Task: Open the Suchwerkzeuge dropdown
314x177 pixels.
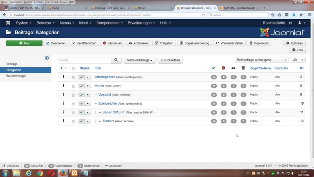Action: pos(140,60)
